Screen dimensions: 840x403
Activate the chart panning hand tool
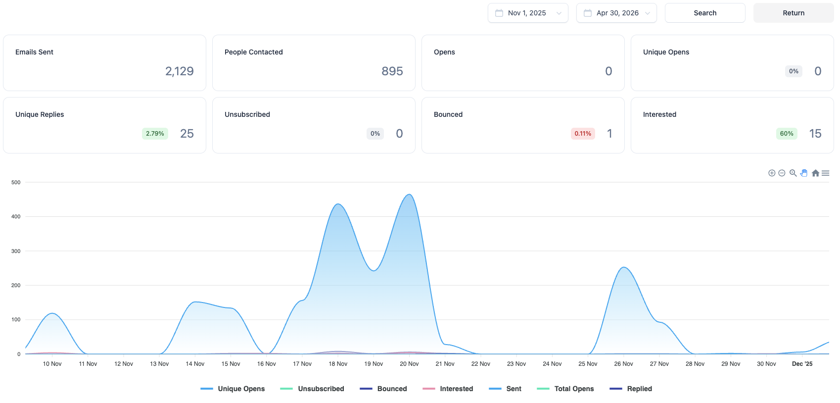tap(804, 173)
